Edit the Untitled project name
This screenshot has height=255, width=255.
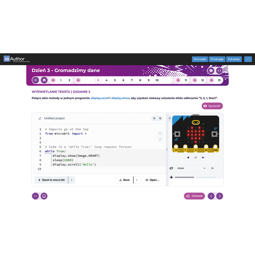[55, 118]
